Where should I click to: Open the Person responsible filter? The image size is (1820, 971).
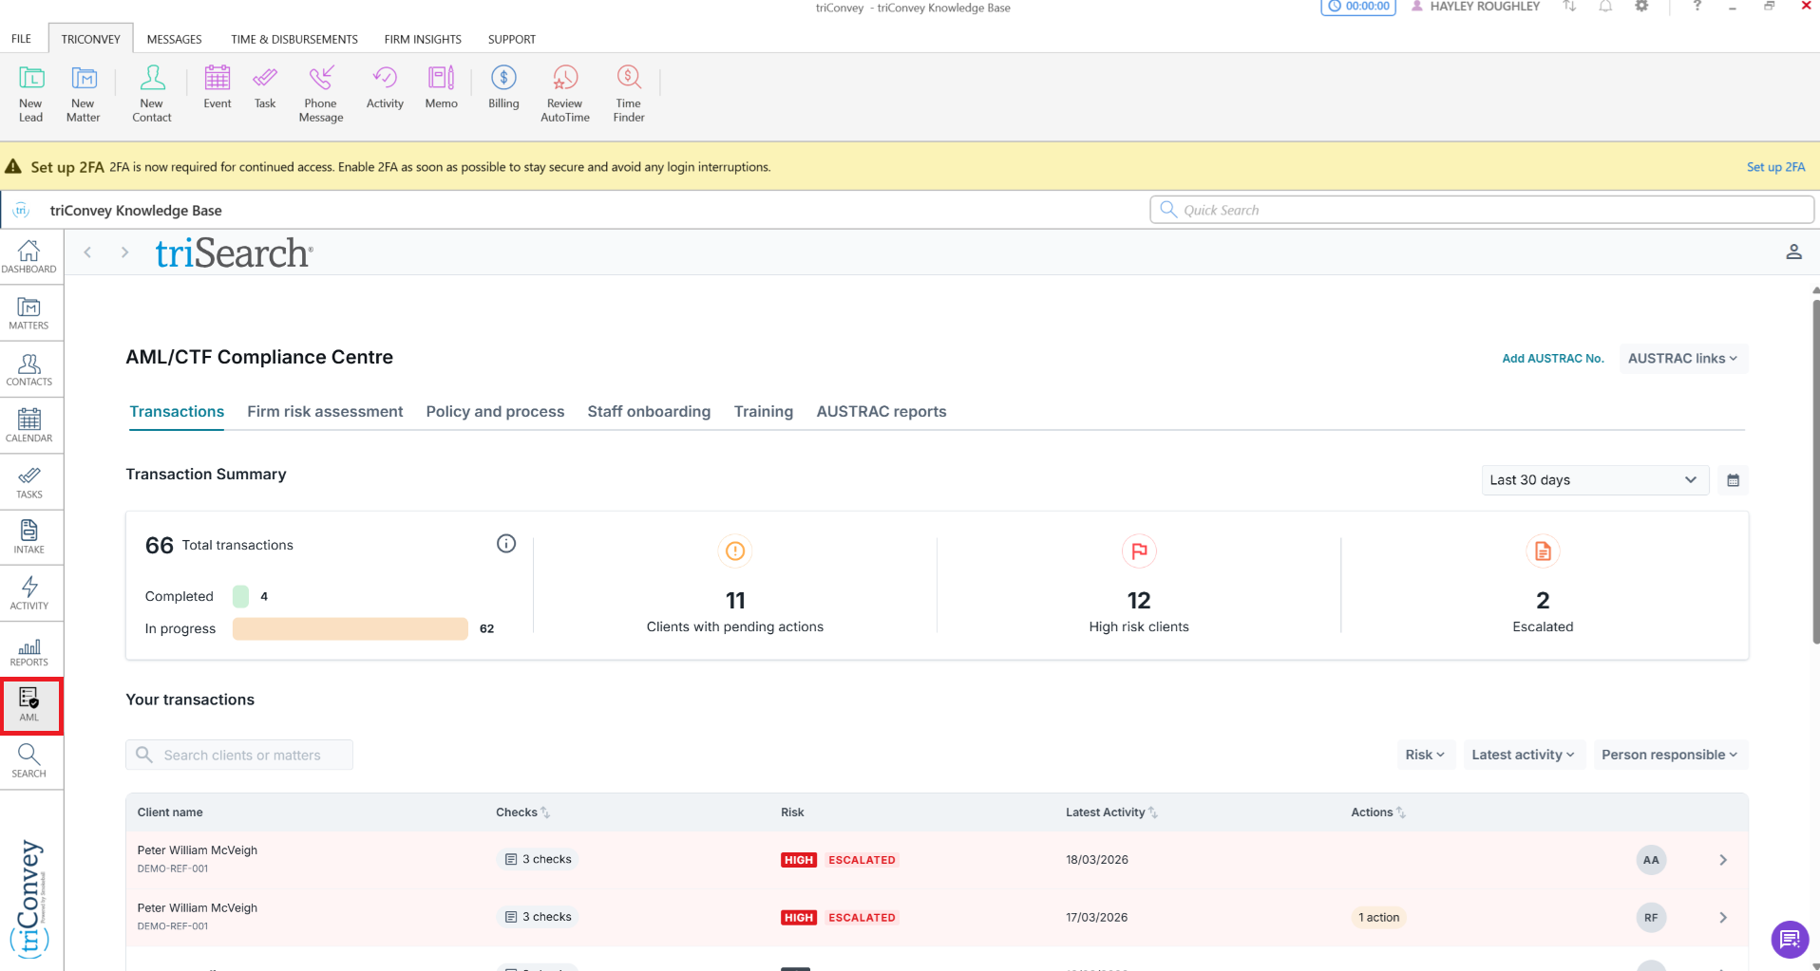(1669, 755)
